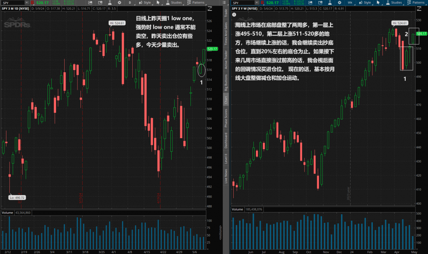Screen dimensions: 428x254
Task: Click the exclamation info icon on the right chart
Action: coord(234,15)
